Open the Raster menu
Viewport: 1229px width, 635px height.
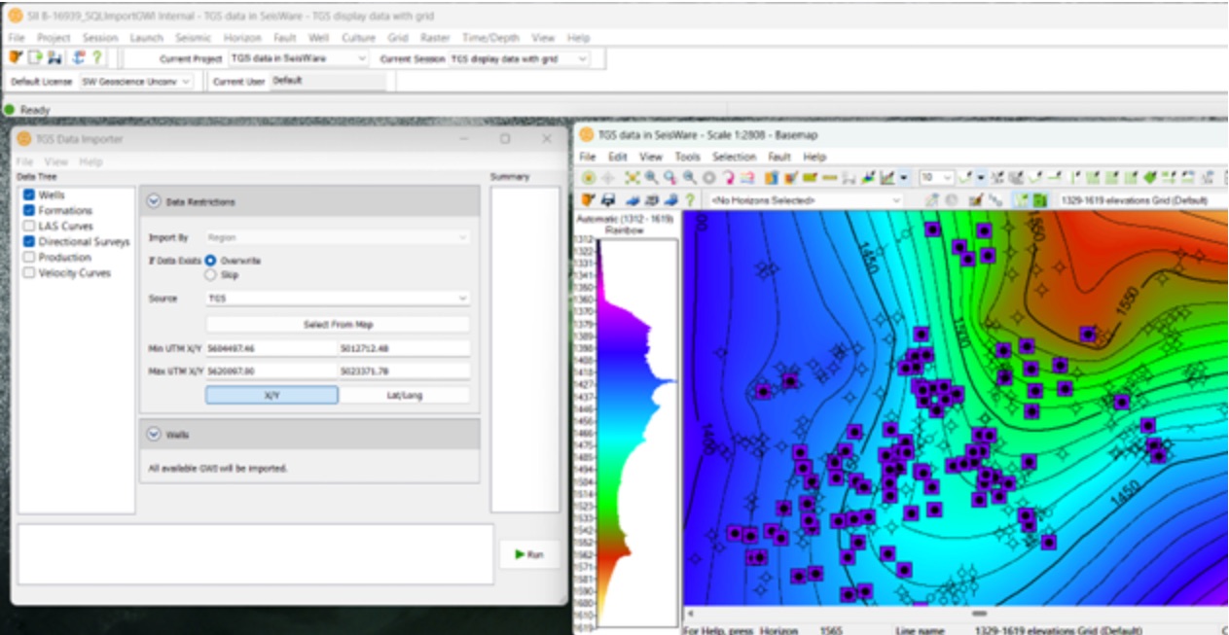click(x=434, y=37)
